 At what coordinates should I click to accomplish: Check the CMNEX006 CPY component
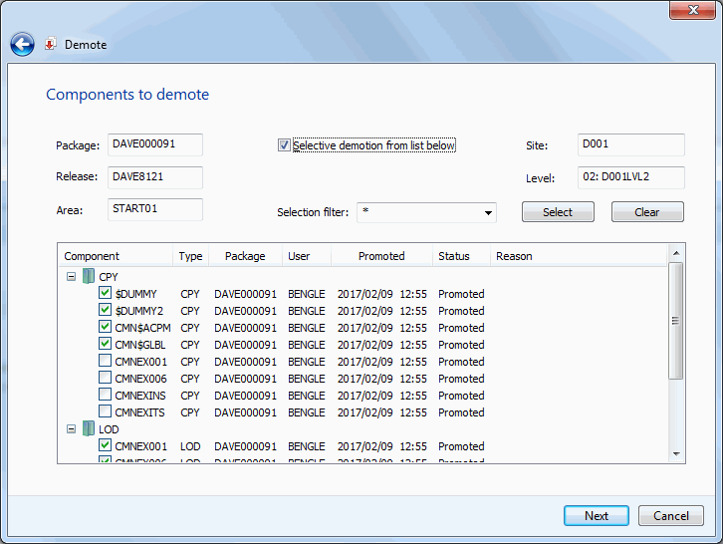[105, 378]
